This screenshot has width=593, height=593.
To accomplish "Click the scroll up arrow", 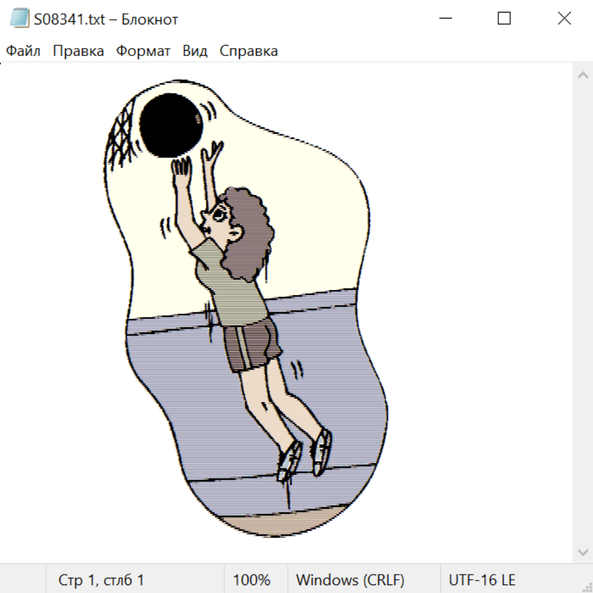I will tap(582, 75).
